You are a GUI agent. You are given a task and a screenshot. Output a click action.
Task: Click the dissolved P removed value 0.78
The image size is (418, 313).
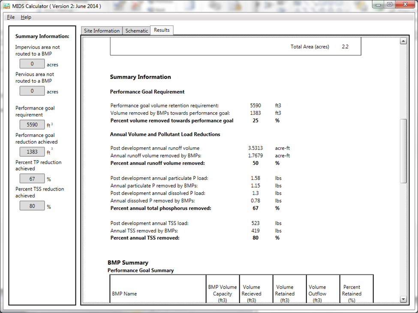point(256,200)
